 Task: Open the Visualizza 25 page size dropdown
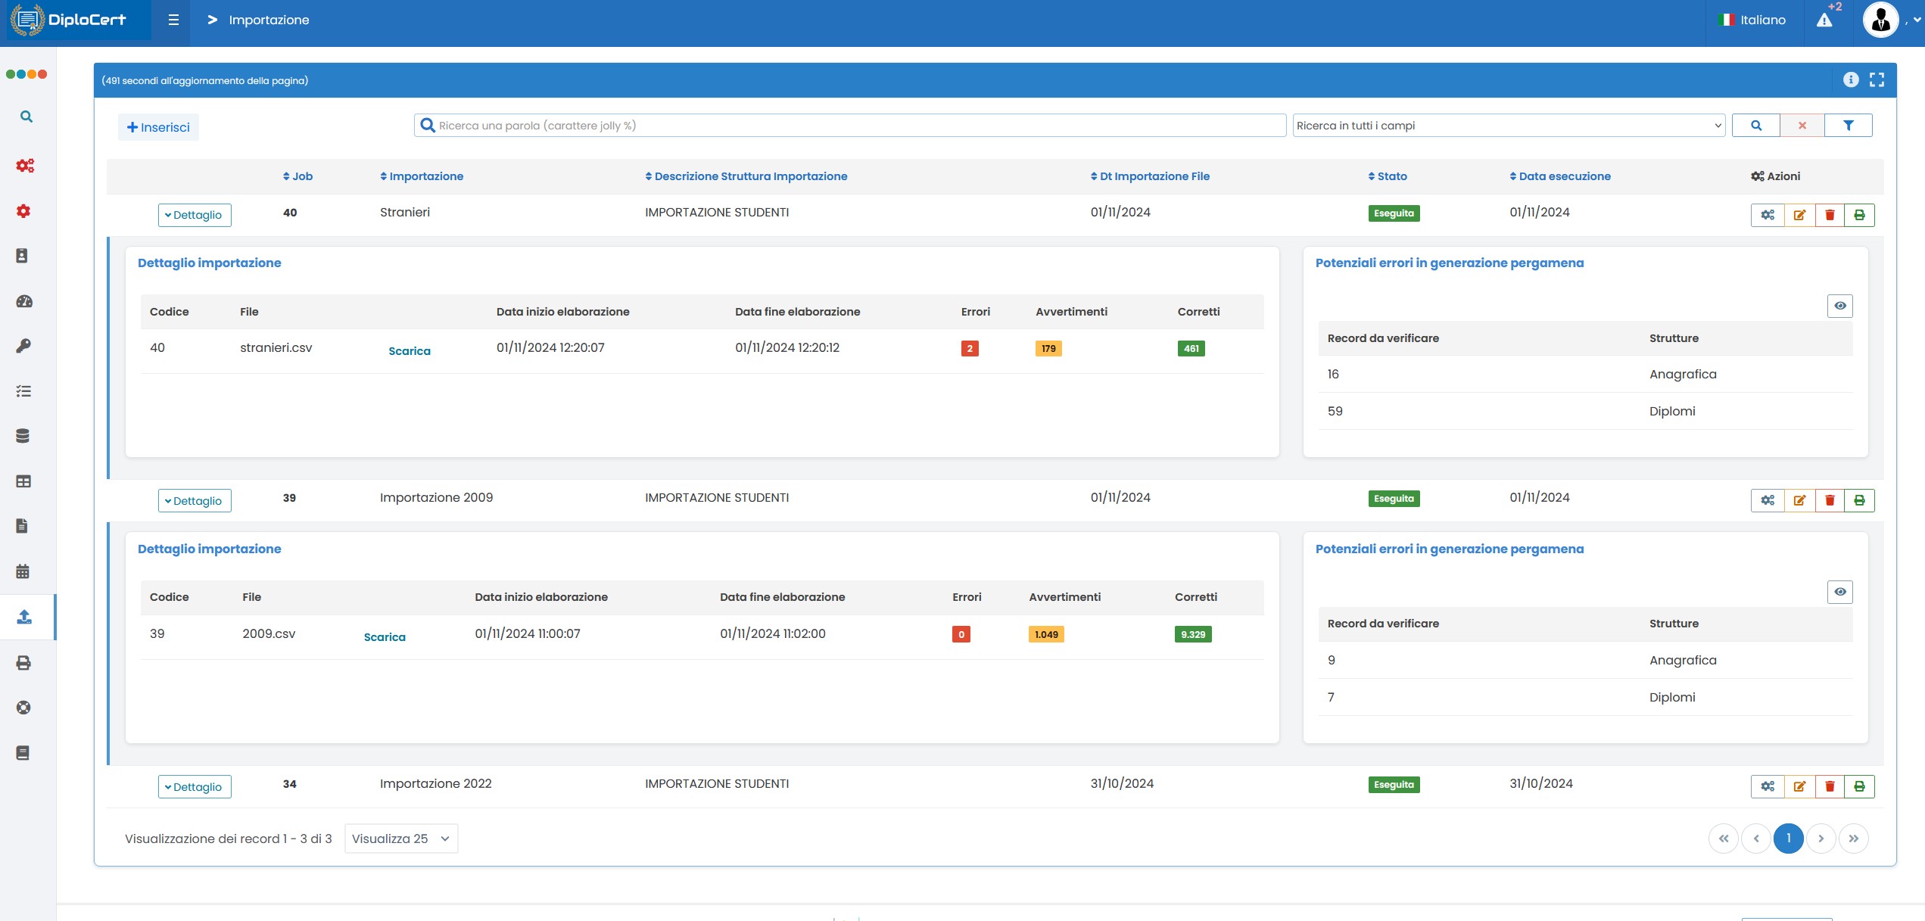tap(400, 839)
